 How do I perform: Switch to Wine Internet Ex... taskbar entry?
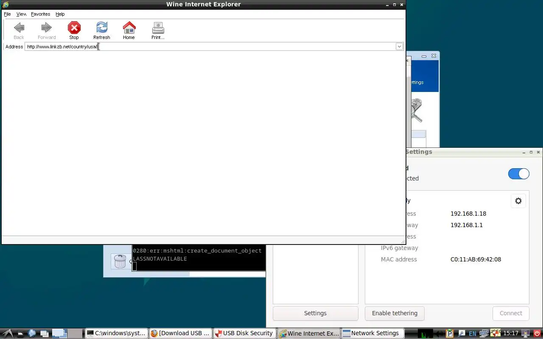pyautogui.click(x=309, y=333)
